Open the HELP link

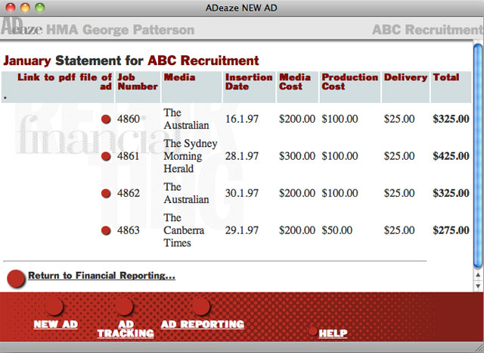coord(333,333)
